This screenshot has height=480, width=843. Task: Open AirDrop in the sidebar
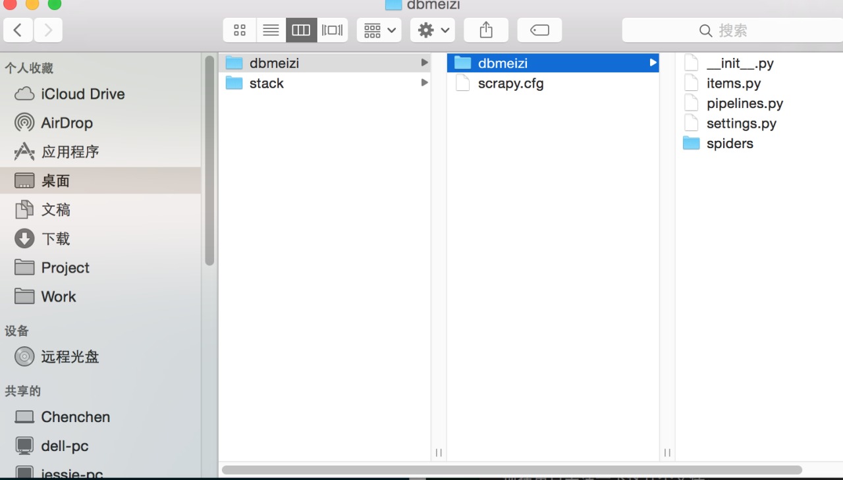tap(66, 123)
